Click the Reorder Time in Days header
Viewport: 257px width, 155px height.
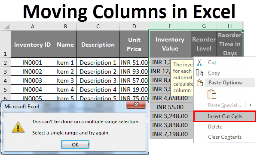tap(229, 44)
